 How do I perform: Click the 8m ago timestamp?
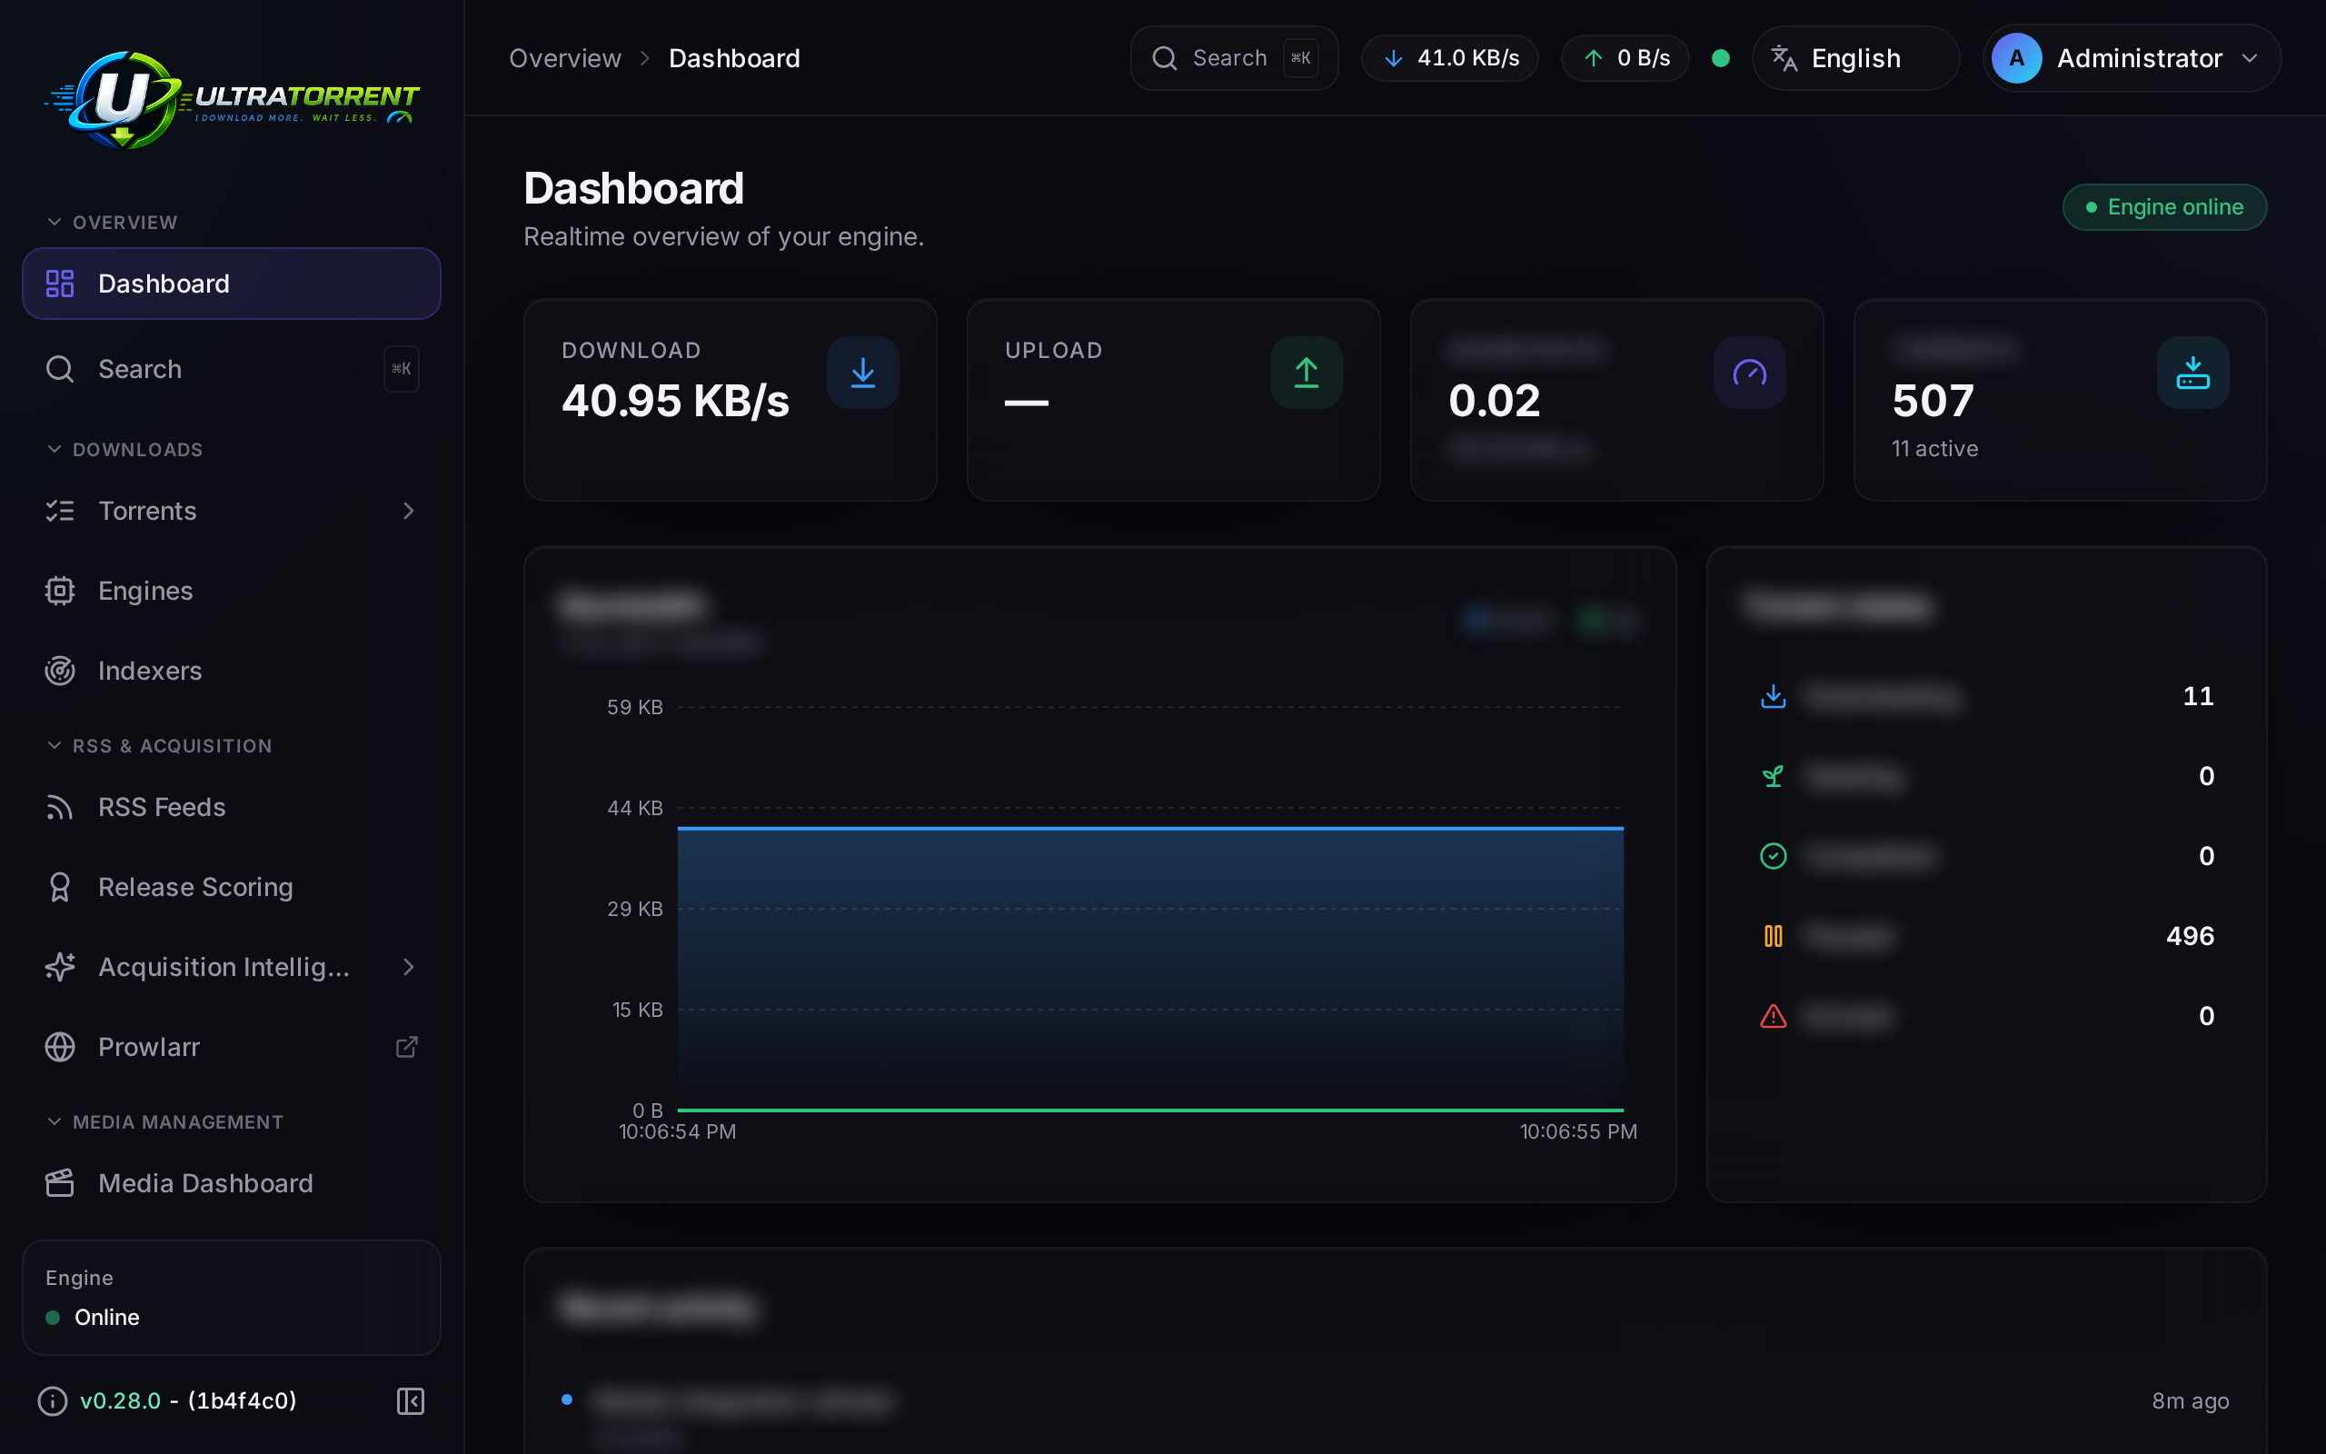(x=2191, y=1401)
